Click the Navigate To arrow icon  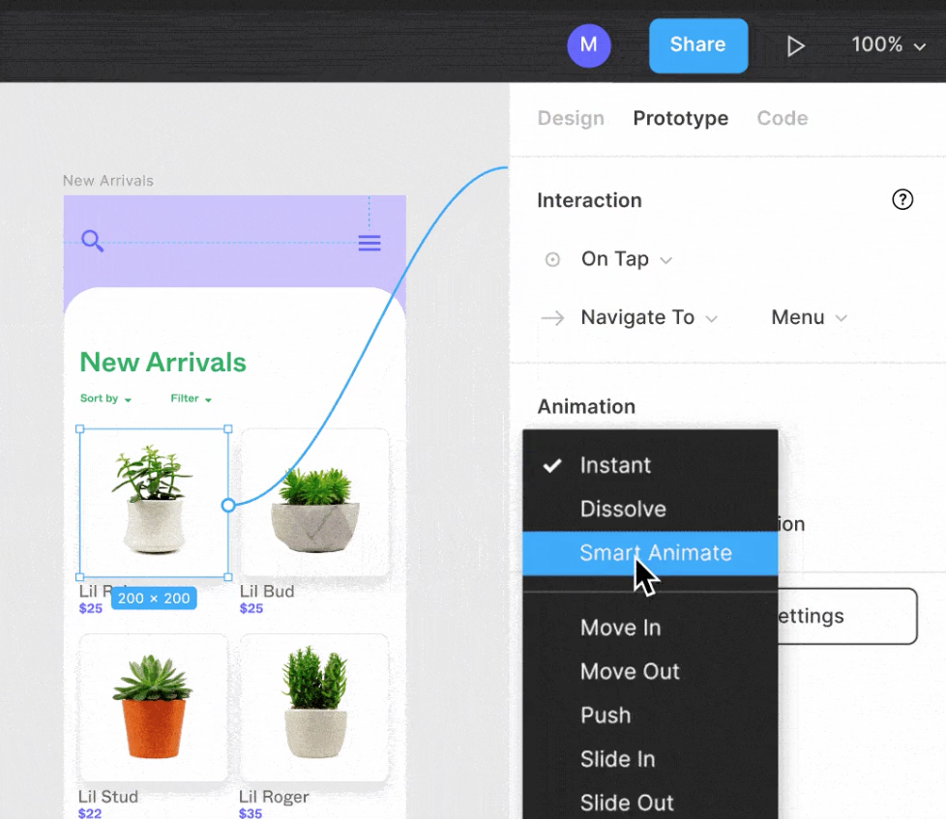[x=552, y=318]
